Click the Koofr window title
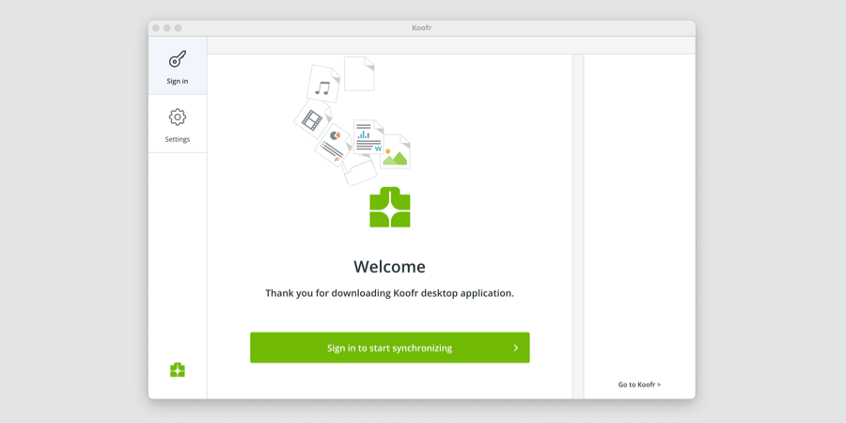Screen dimensions: 846x423 (421, 28)
